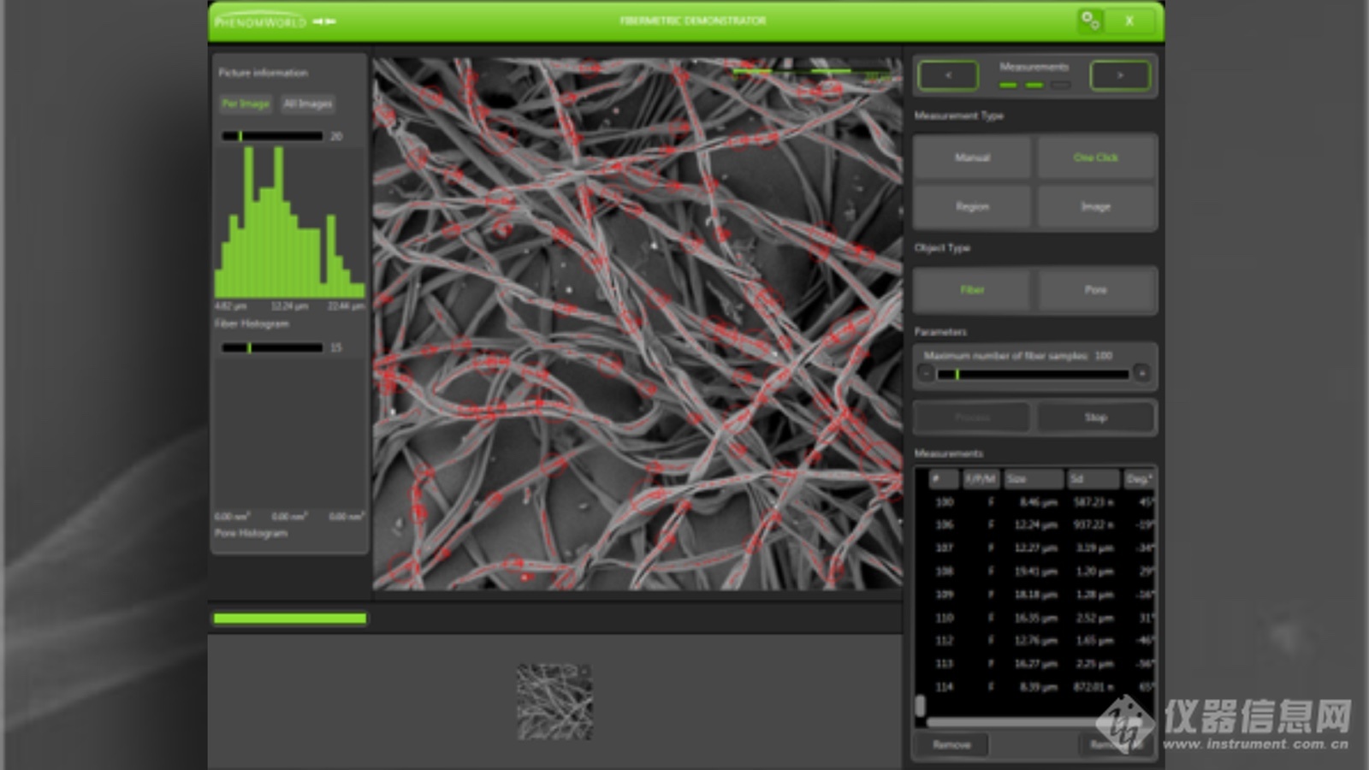1369x770 pixels.
Task: Click the Stop button
Action: click(1096, 418)
